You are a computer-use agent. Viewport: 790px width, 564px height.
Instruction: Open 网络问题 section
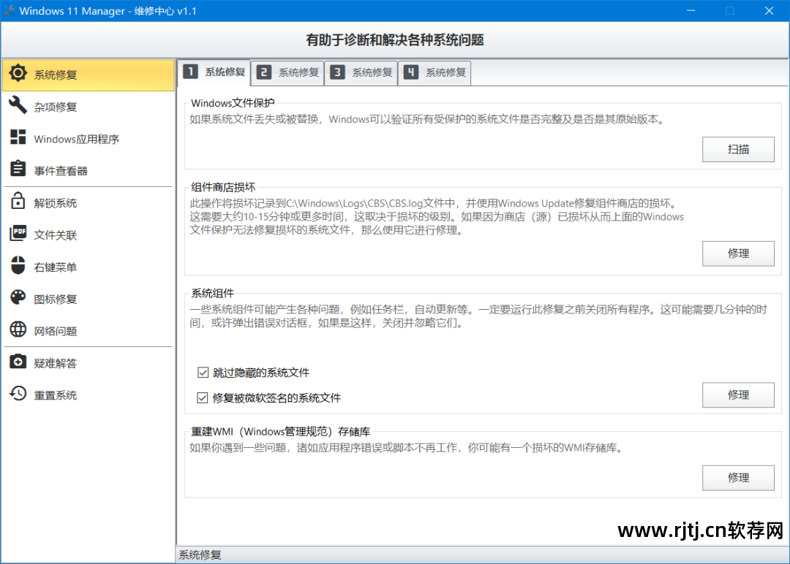click(89, 331)
